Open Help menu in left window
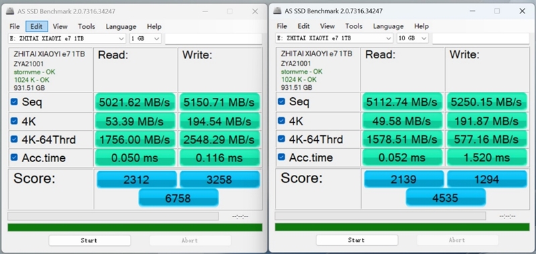Screen dimensions: 536x254 [x=154, y=26]
